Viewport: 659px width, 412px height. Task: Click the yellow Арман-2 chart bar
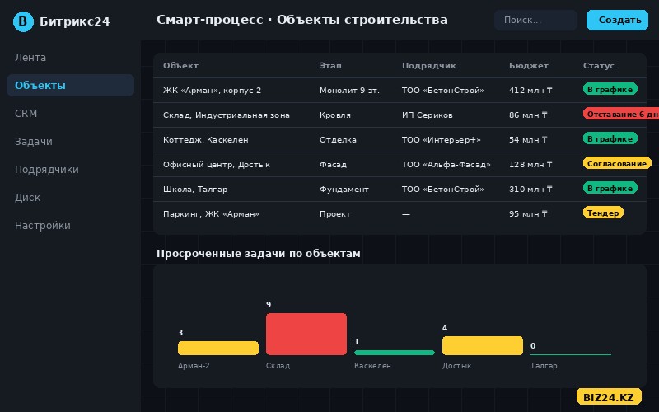[218, 348]
